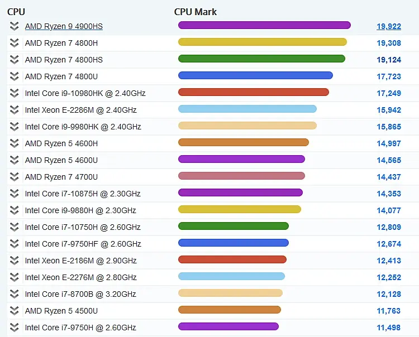Open the AMD Ryzen 7 4700U link
Screen dimensions: 419x337
61,177
